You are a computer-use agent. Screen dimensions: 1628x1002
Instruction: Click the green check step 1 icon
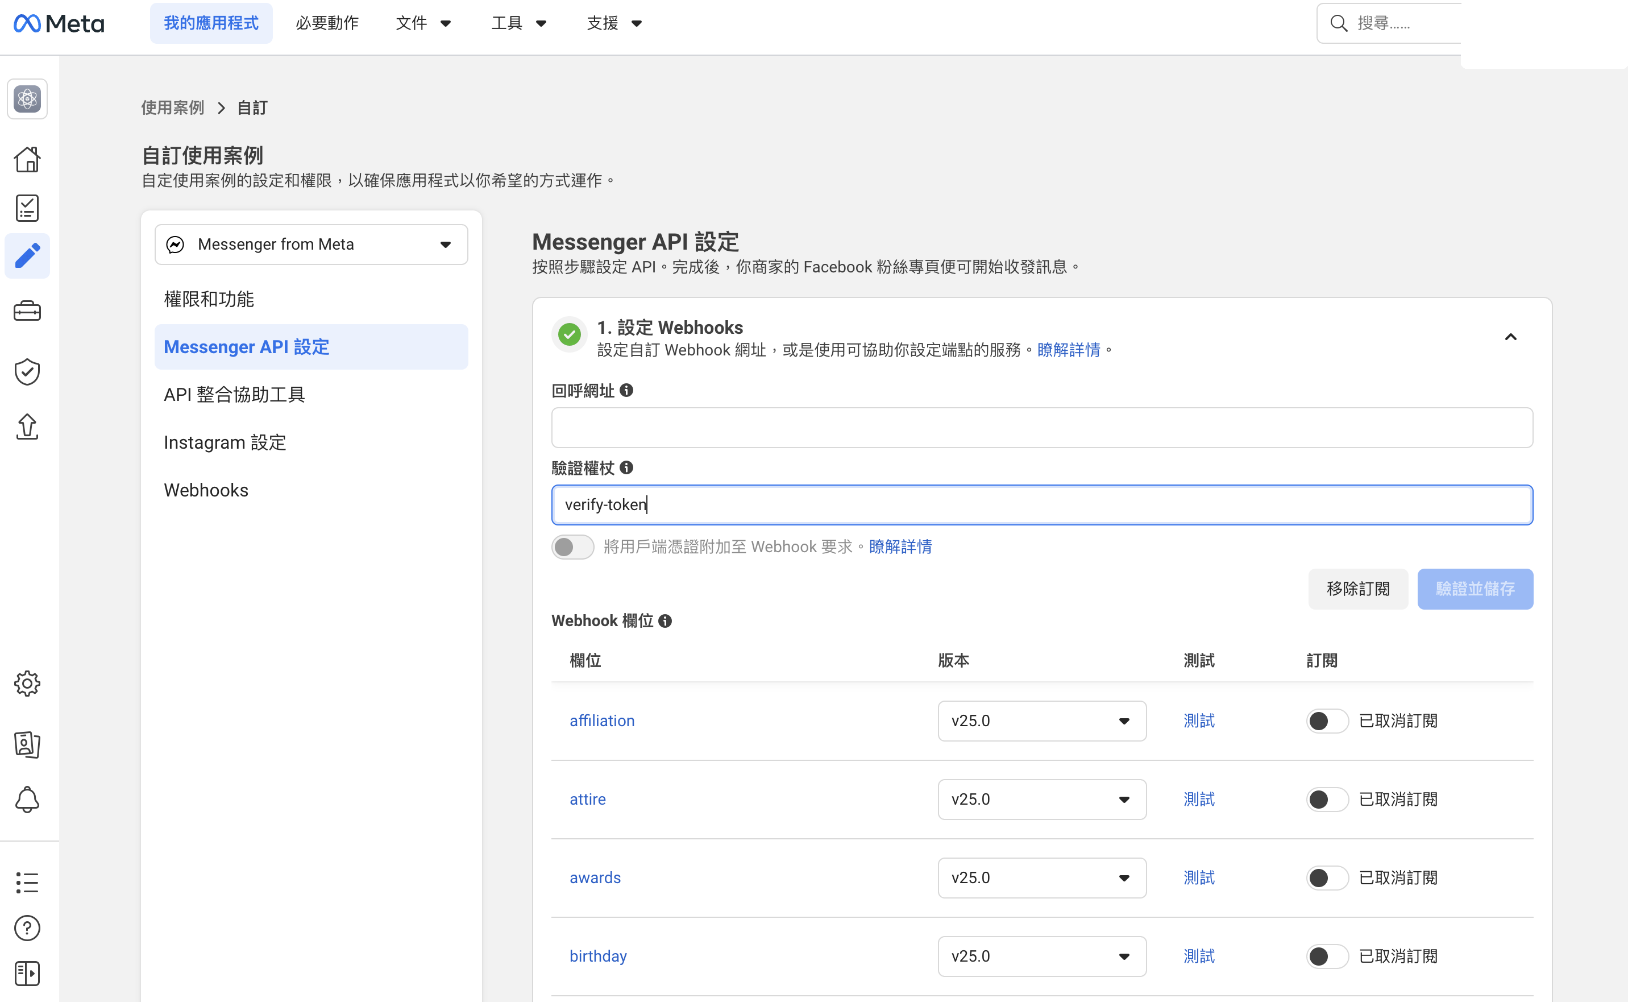pyautogui.click(x=569, y=334)
